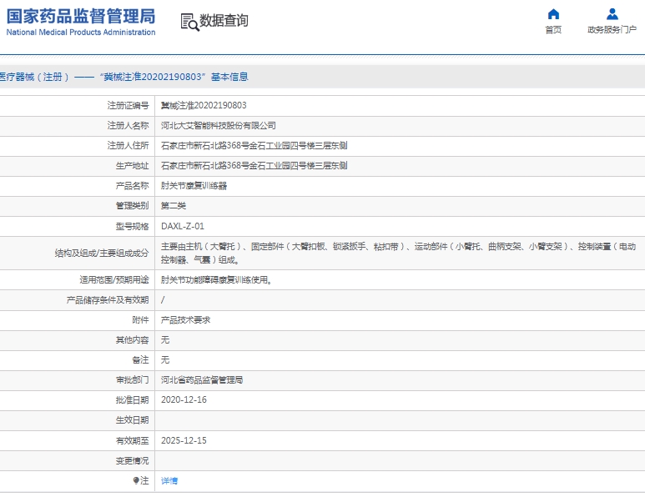The width and height of the screenshot is (645, 497).
Task: Click the 型号规格 label
Action: (x=132, y=227)
